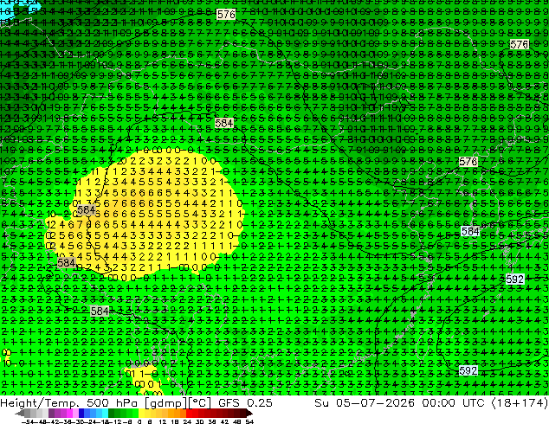Click the legend's right dark arrow end
549x424 pixels.
tap(249, 414)
